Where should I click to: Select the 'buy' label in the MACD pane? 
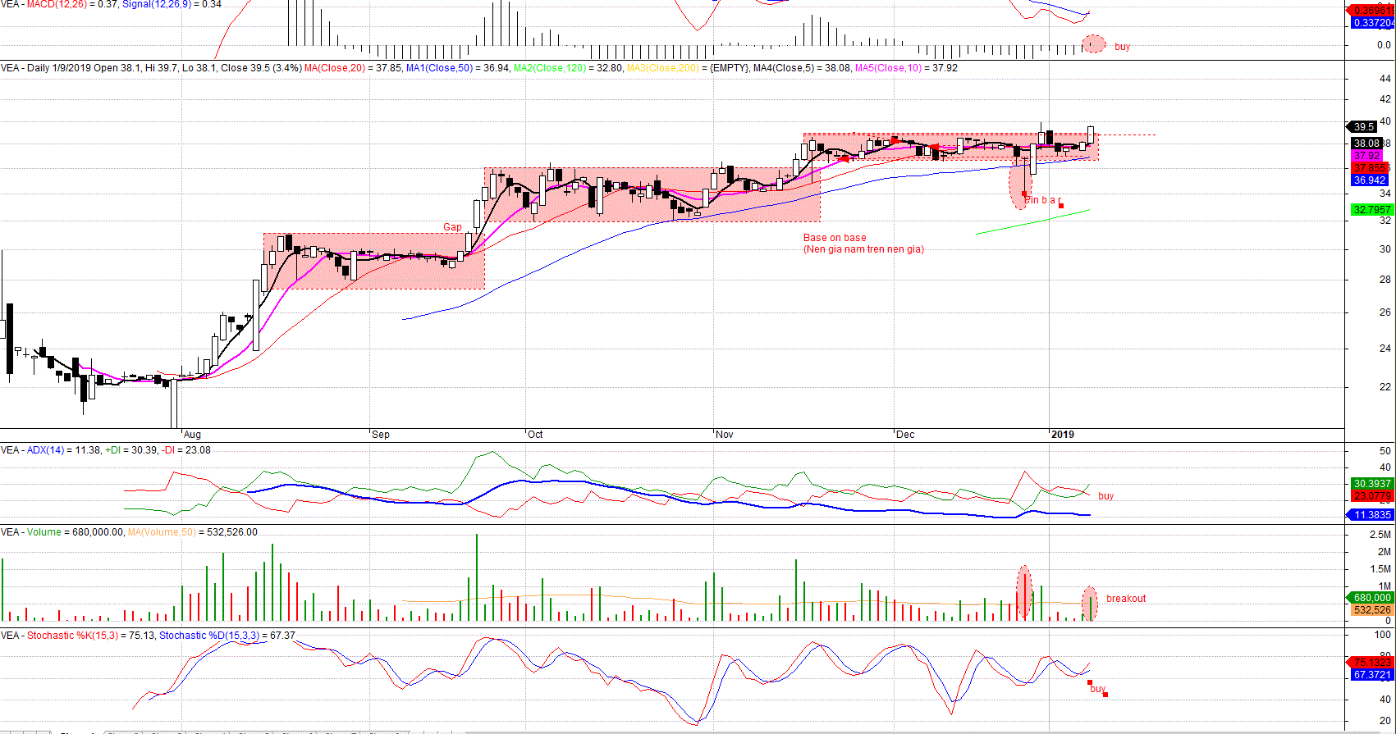pyautogui.click(x=1122, y=47)
